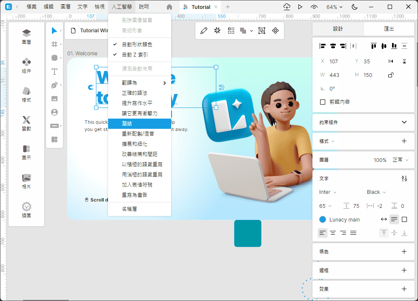Open the 64% zoom dropdown
418x301 pixels.
tap(335, 7)
